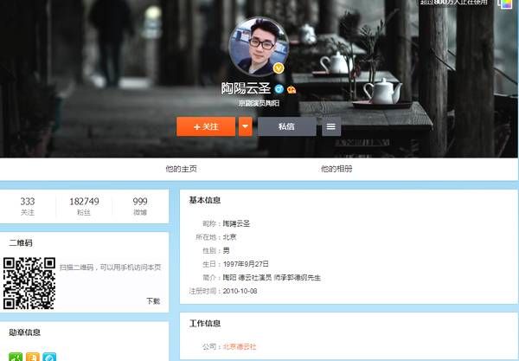Click the QR code image
The image size is (519, 361).
coord(29,282)
